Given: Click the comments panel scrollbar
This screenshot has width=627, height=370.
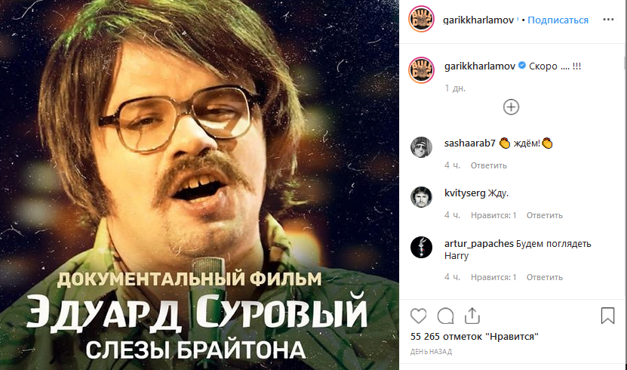Looking at the screenshot, I should coord(625,172).
